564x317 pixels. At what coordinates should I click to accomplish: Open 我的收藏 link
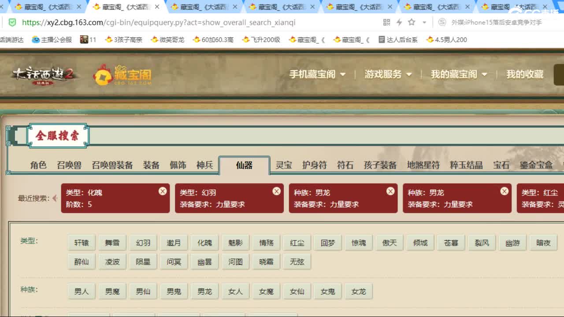(x=525, y=74)
